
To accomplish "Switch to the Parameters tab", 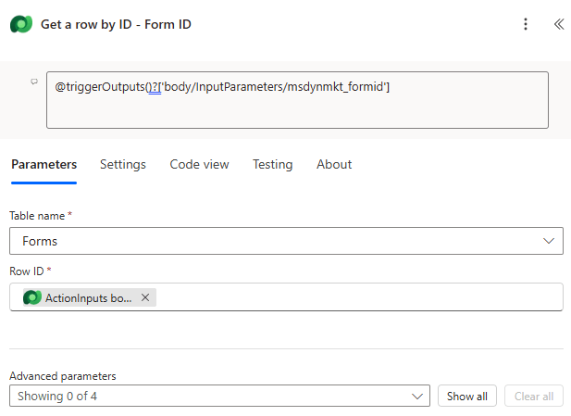I will coord(43,164).
